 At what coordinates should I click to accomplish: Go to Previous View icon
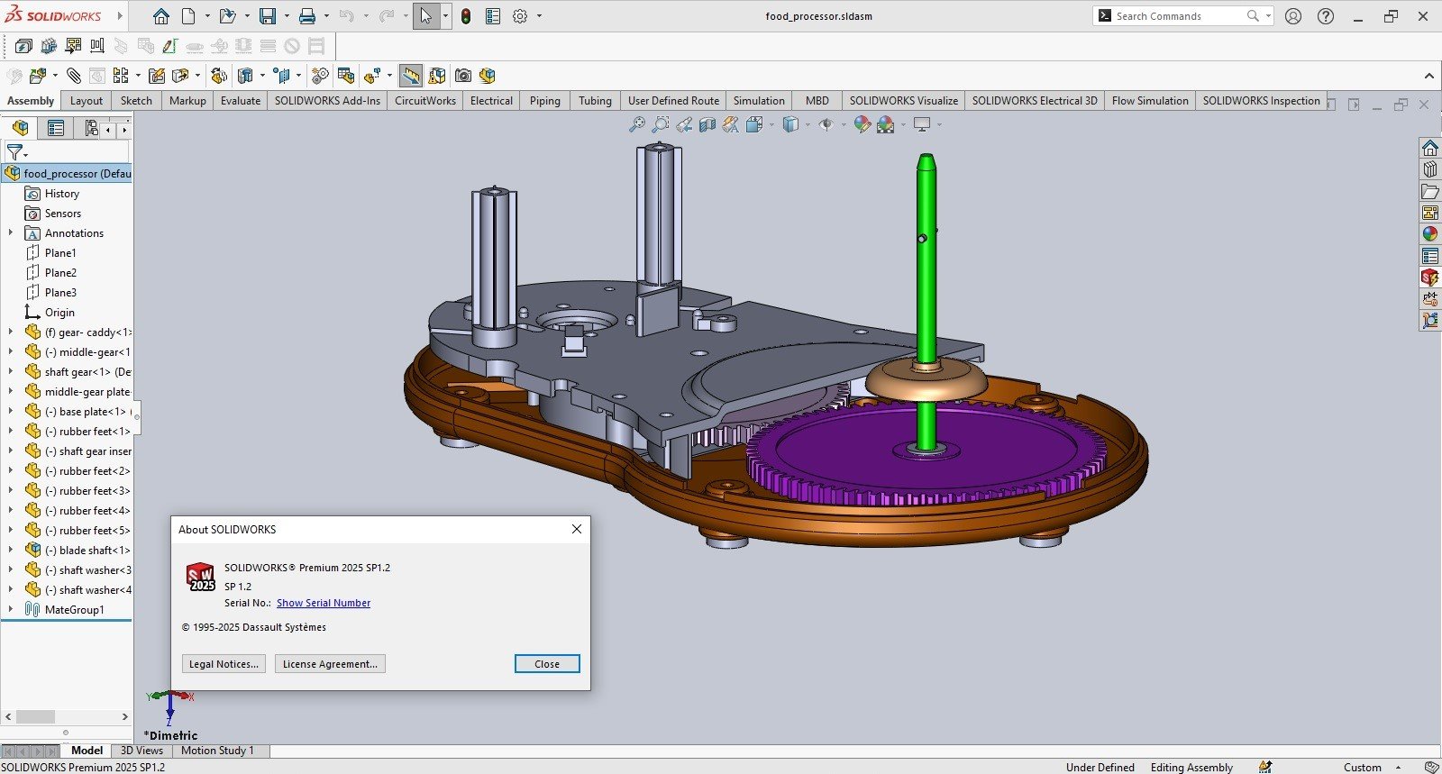pos(684,124)
